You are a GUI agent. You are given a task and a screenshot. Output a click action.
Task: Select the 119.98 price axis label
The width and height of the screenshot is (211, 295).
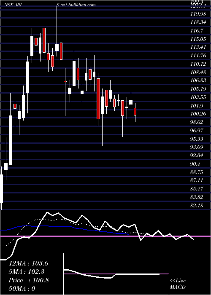tap(198, 14)
